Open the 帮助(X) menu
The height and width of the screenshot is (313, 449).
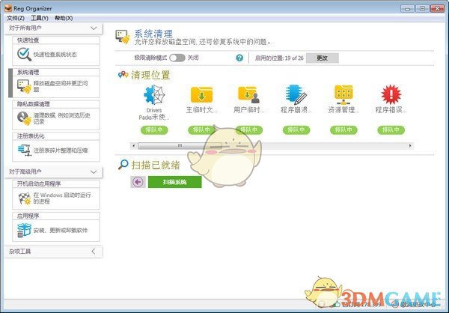coord(64,18)
